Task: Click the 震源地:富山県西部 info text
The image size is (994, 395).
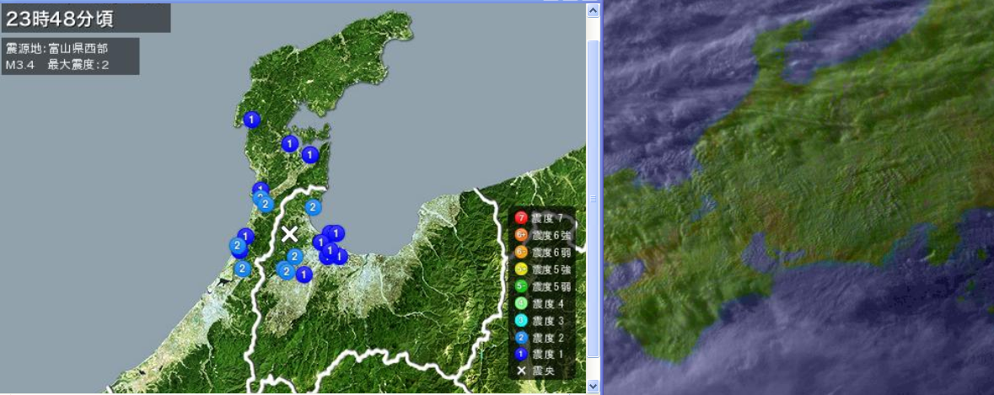Action: 56,48
